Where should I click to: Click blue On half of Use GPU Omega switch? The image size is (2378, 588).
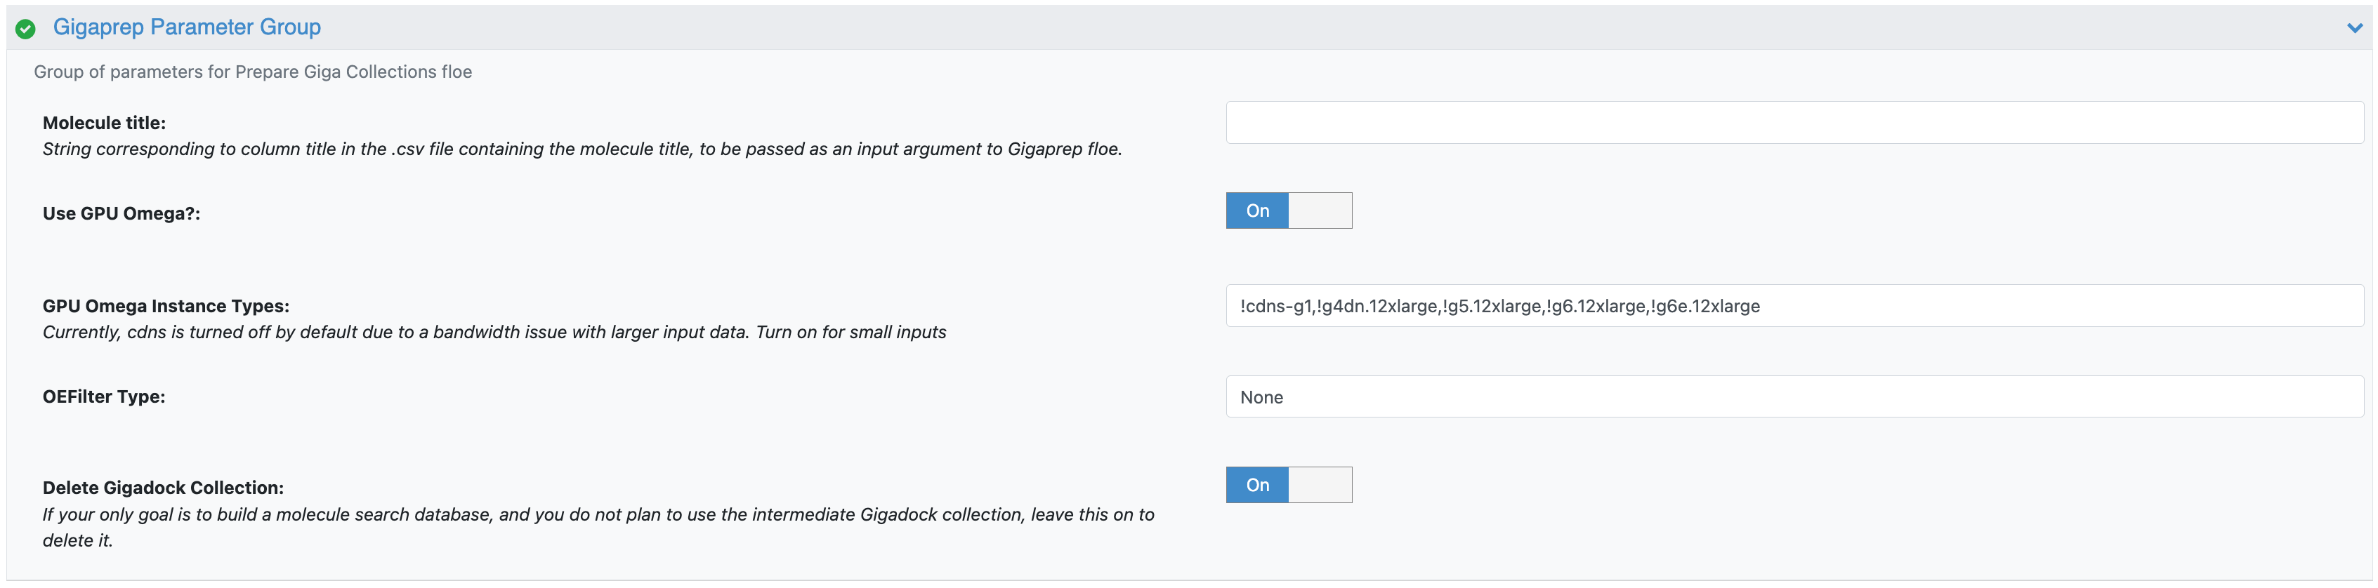pyautogui.click(x=1256, y=211)
